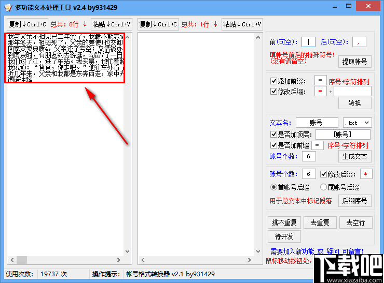
Task: Close the 多功能文本处理工具 window
Action: (x=368, y=6)
